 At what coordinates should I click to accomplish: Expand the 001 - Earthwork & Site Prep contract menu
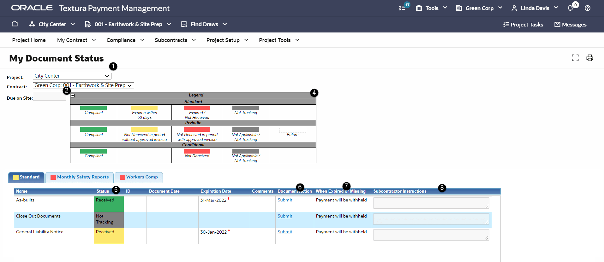click(x=128, y=24)
